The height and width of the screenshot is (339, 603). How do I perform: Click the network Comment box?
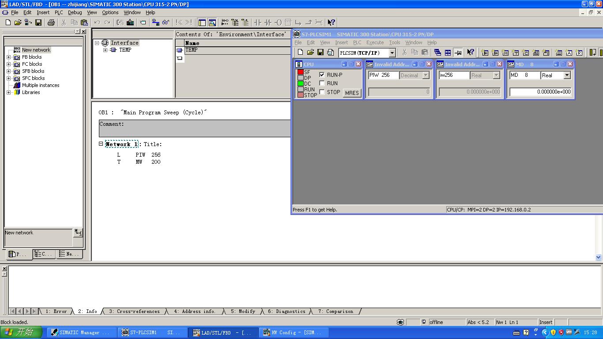(195, 128)
